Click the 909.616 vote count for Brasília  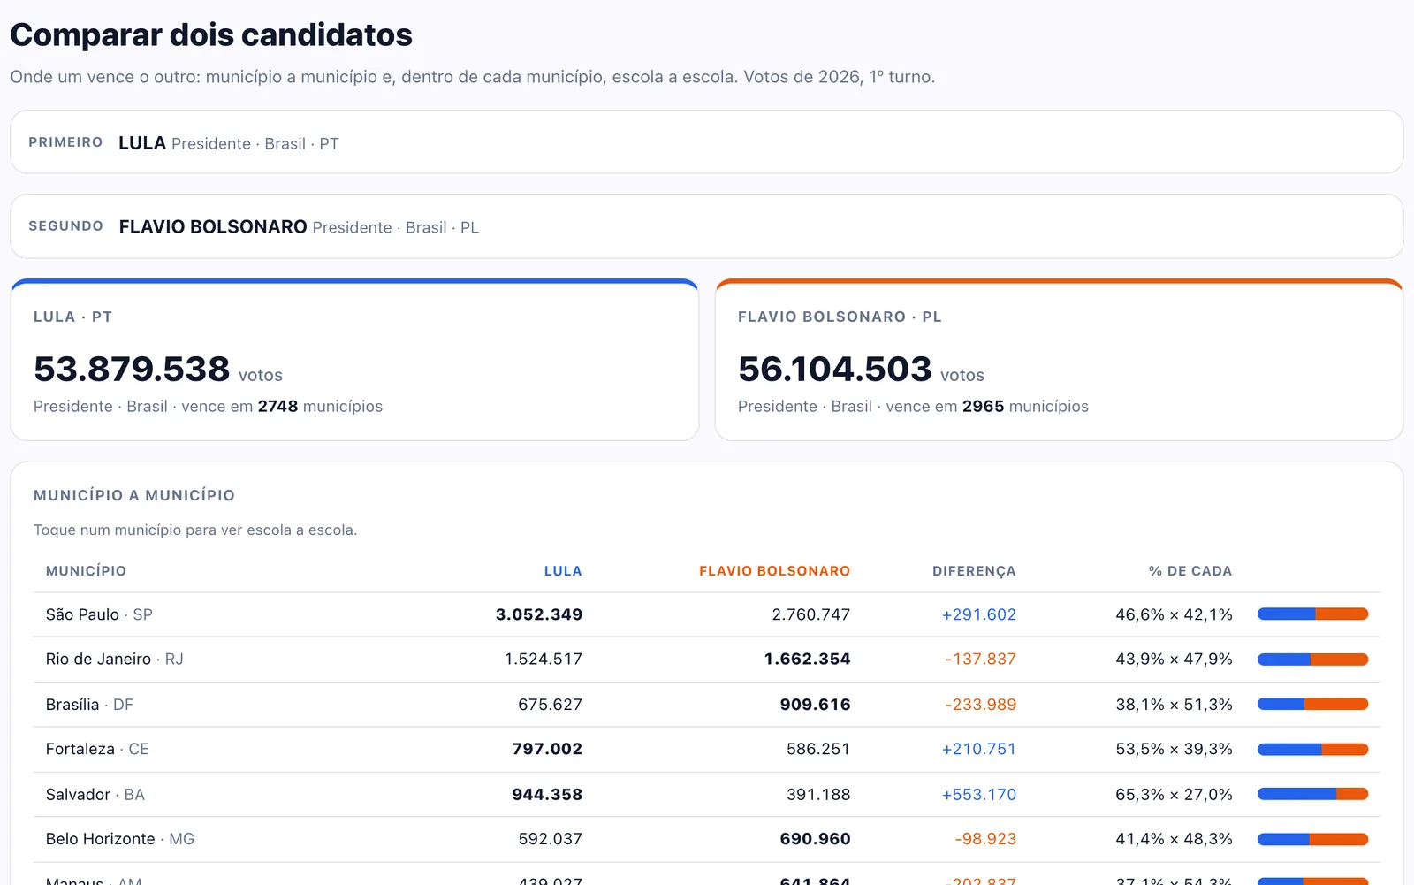815,705
